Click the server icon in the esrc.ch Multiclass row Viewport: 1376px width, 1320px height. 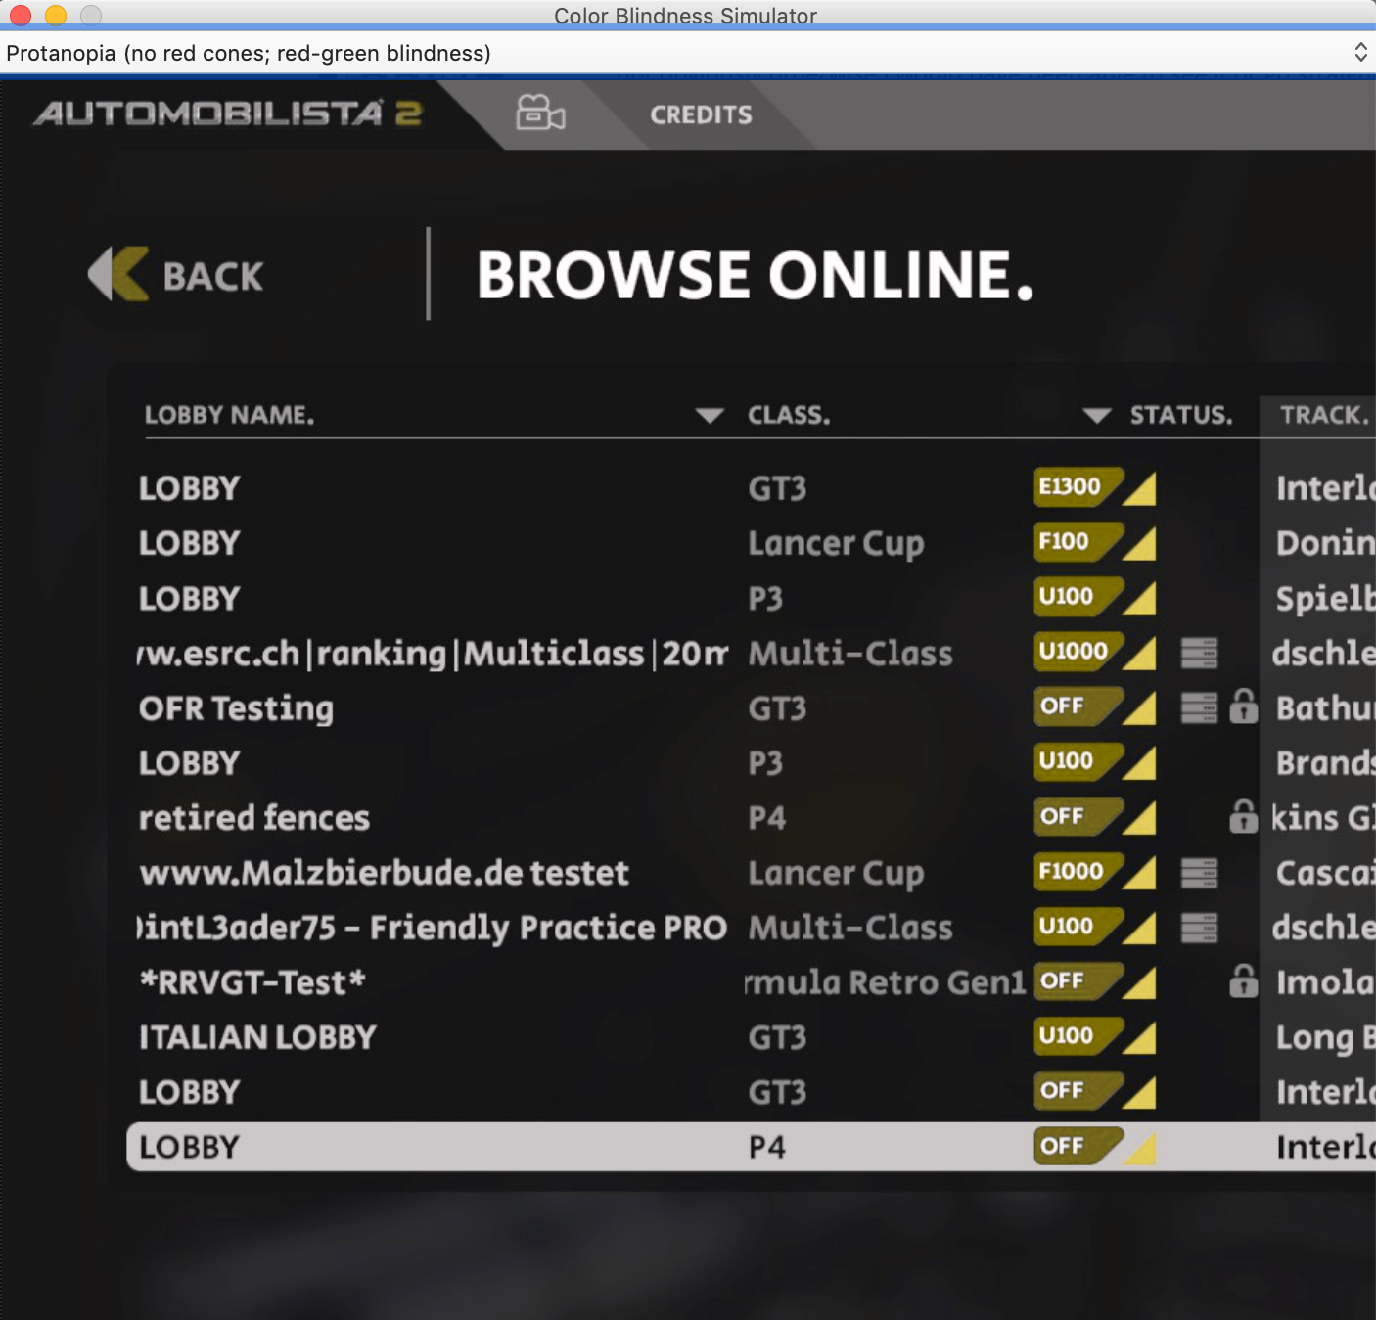[x=1199, y=653]
